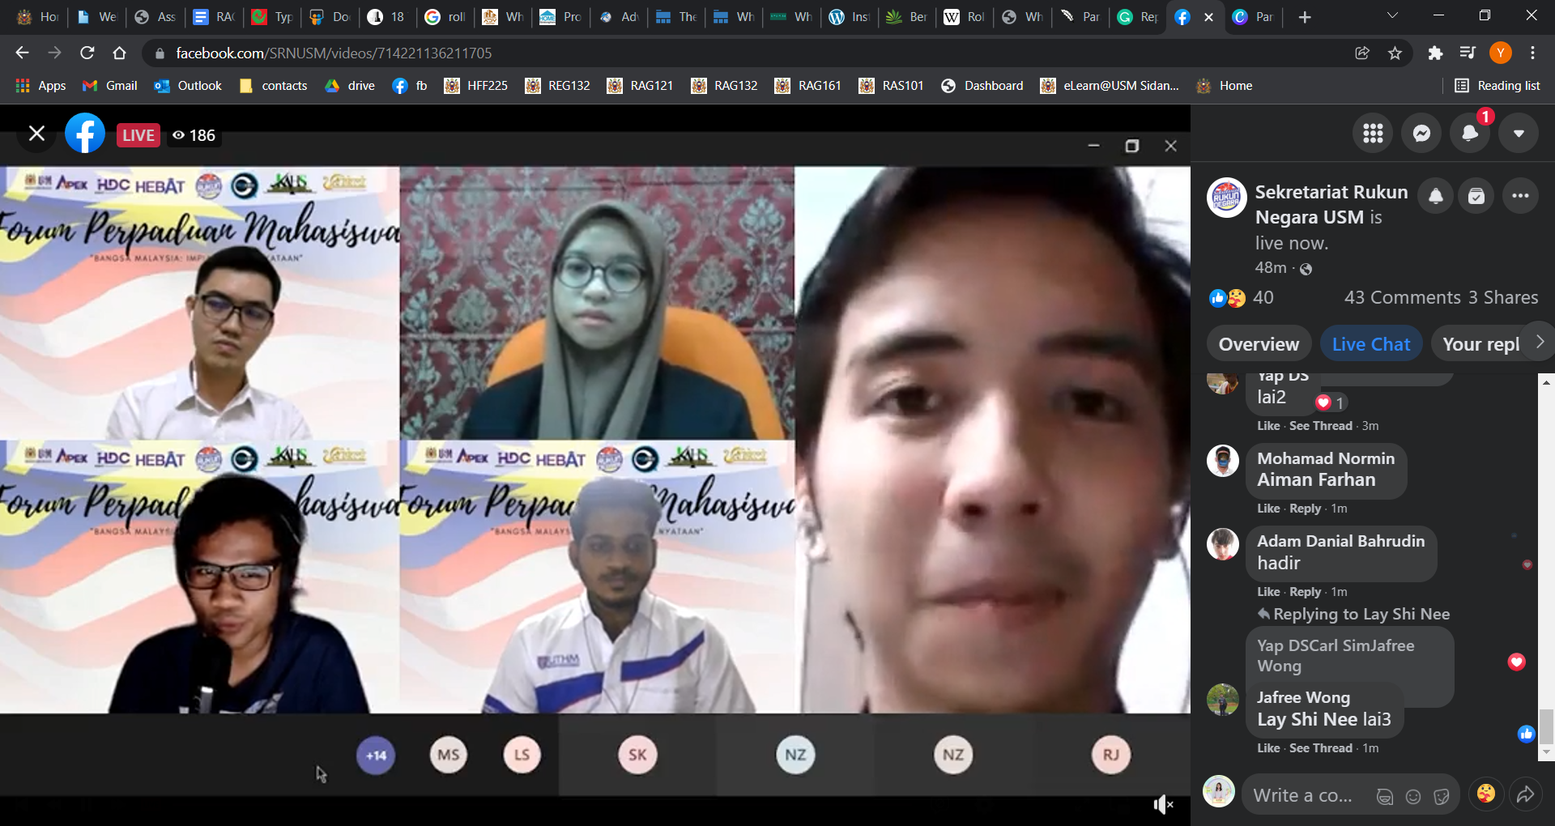The height and width of the screenshot is (826, 1555).
Task: Click the chat scrollbar down arrow
Action: pyautogui.click(x=1546, y=752)
